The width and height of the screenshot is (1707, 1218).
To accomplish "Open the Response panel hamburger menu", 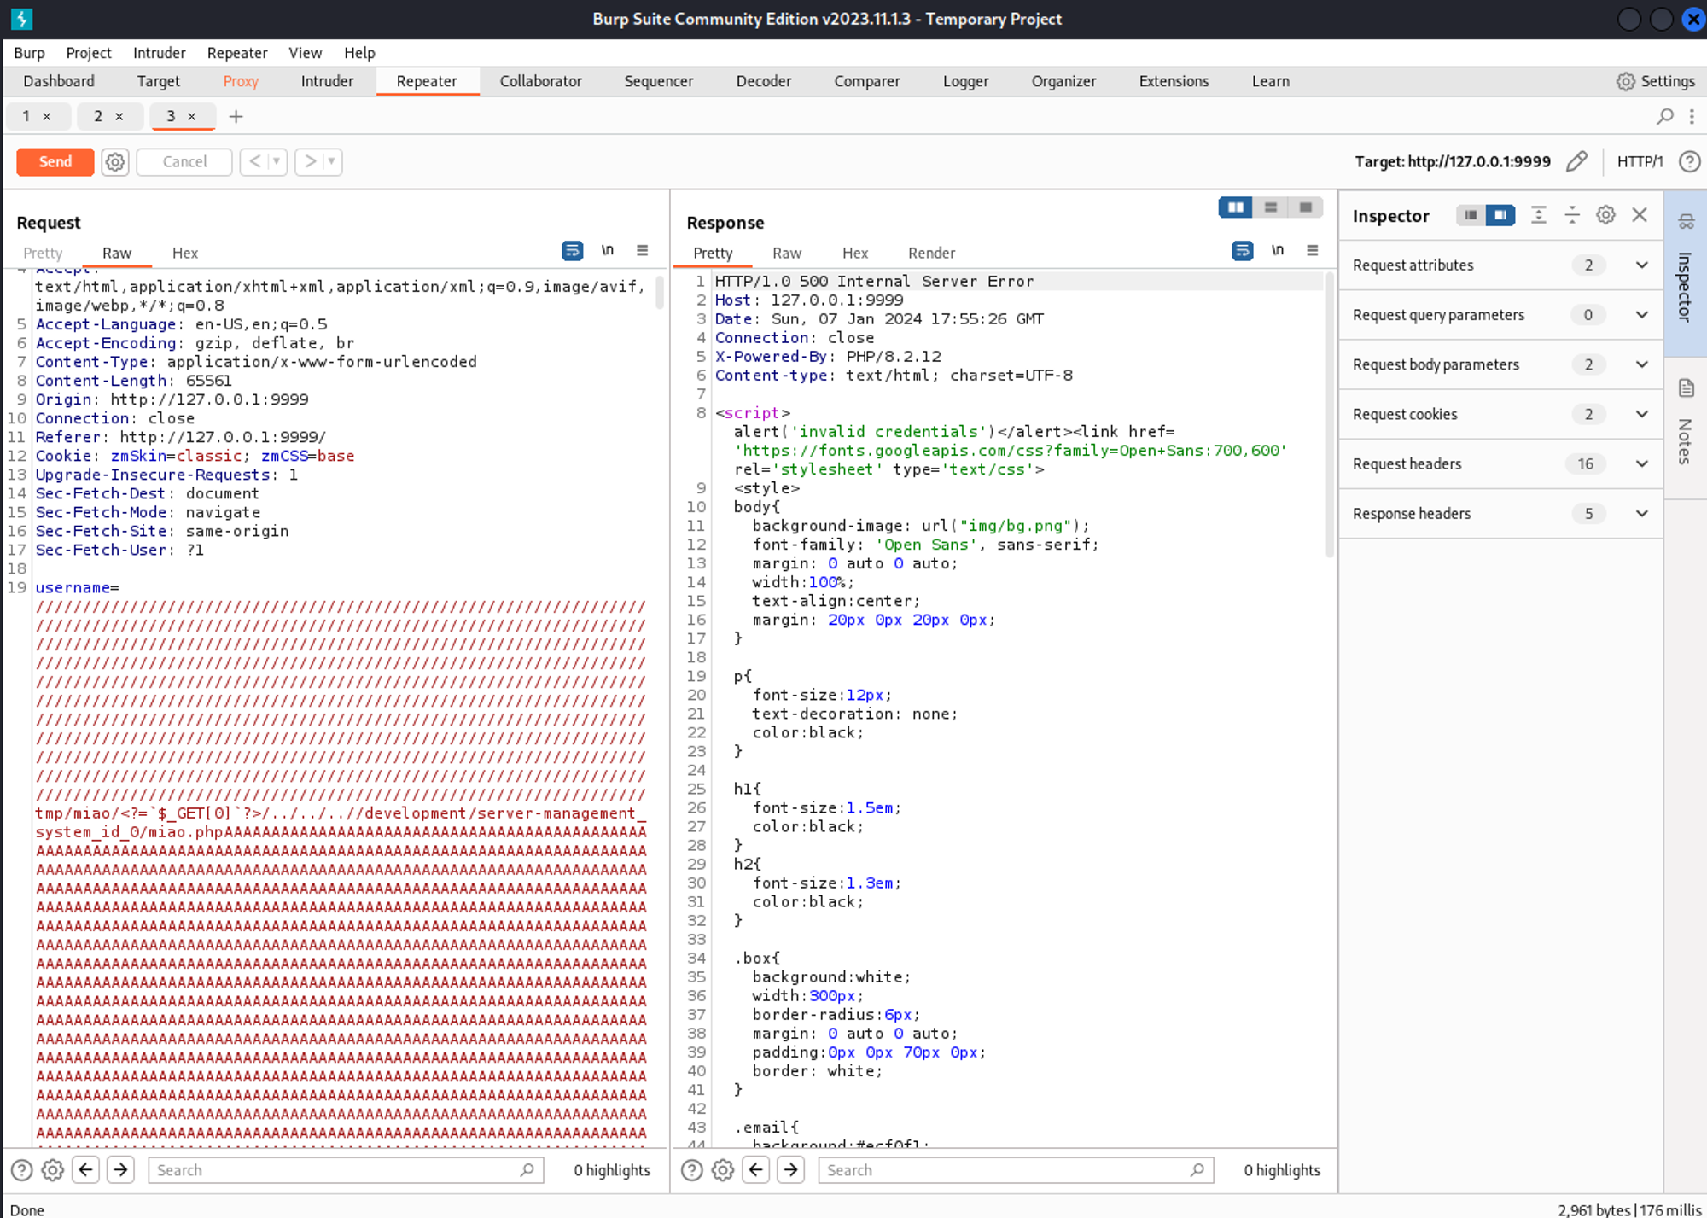I will tap(1312, 251).
